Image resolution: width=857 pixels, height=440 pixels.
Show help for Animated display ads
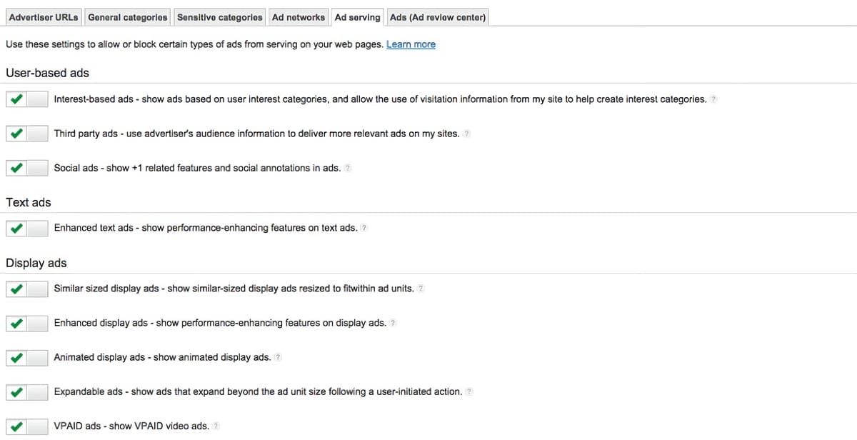click(278, 357)
